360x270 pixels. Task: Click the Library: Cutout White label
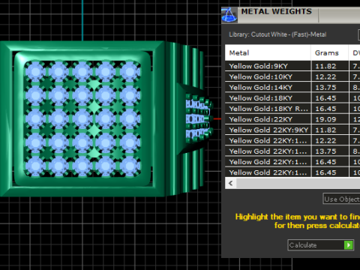coord(277,34)
